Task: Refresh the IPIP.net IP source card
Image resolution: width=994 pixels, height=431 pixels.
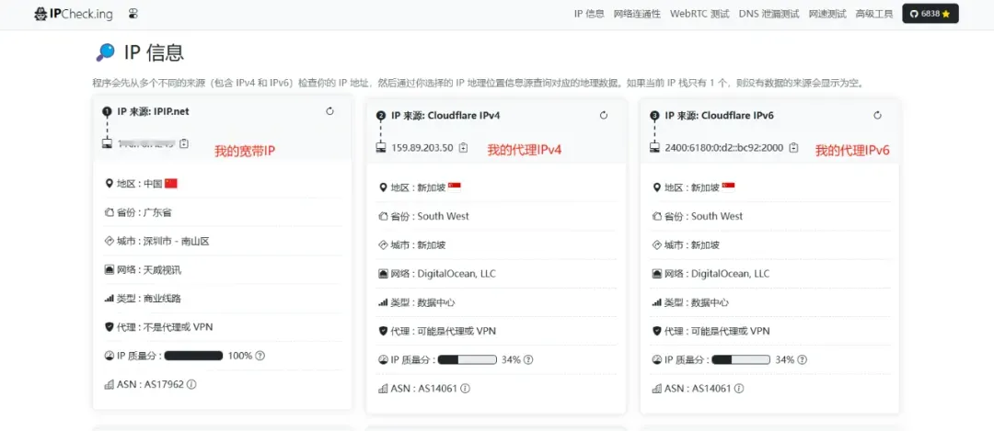Action: click(x=330, y=111)
